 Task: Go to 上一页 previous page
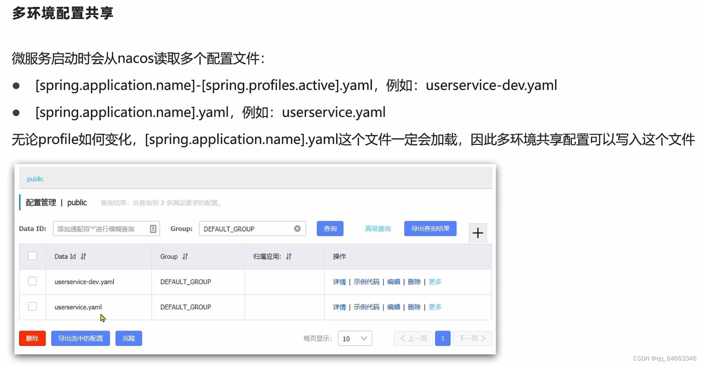click(x=413, y=338)
